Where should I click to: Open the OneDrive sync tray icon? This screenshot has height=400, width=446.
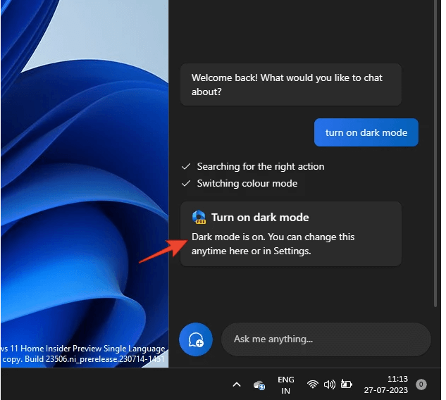coord(259,385)
